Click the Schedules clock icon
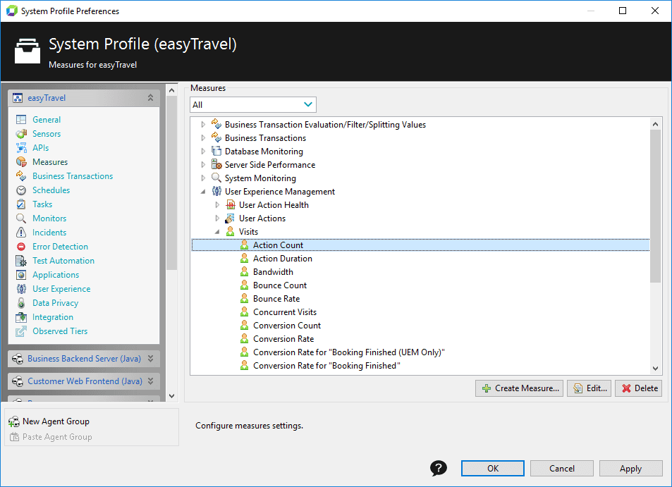The height and width of the screenshot is (487, 672). 21,190
